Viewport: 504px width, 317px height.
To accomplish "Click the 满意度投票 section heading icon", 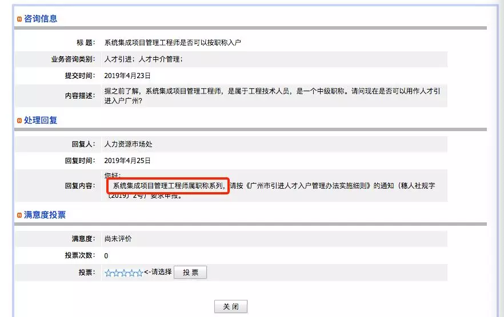I will [x=19, y=215].
